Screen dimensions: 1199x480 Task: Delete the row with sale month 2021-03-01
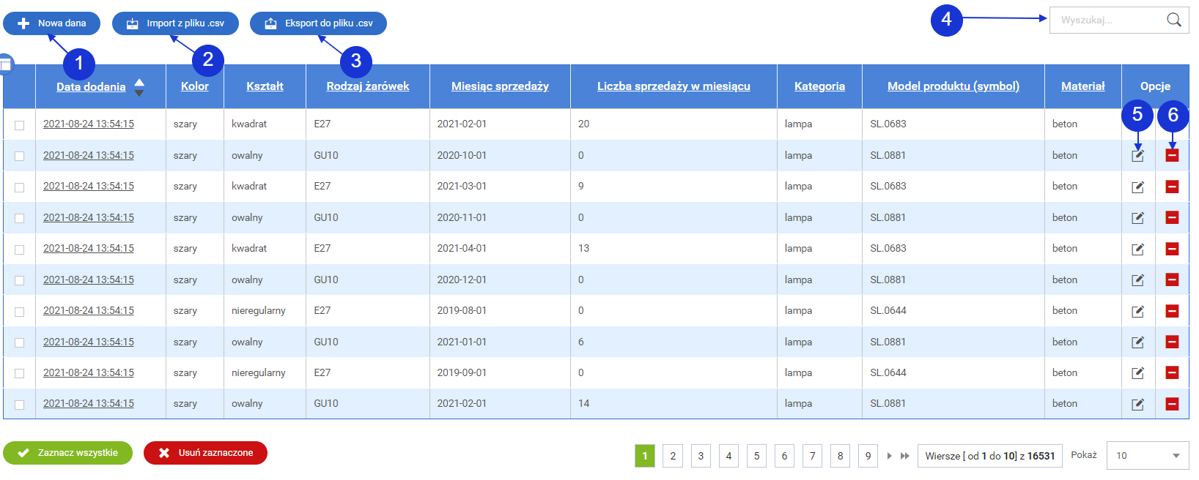[x=1172, y=187]
